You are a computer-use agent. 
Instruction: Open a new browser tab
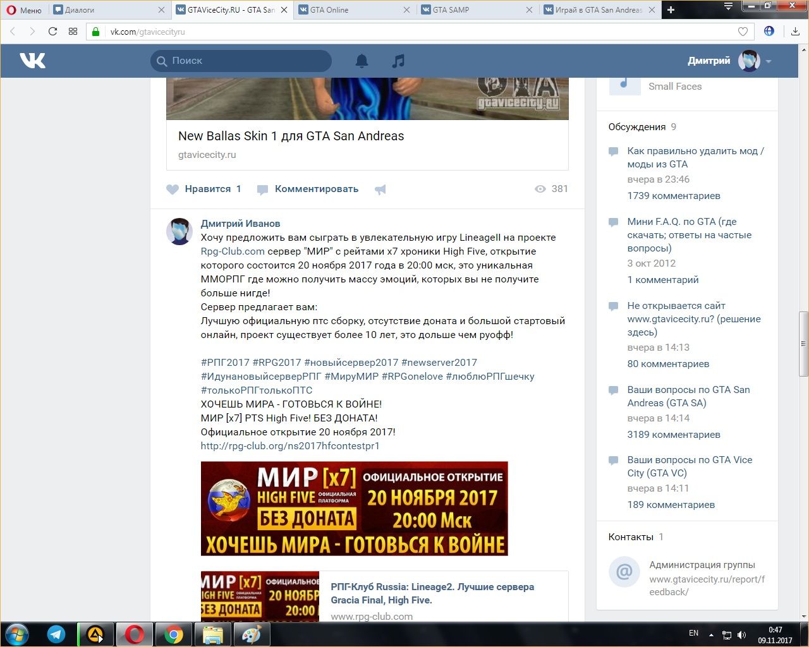671,9
